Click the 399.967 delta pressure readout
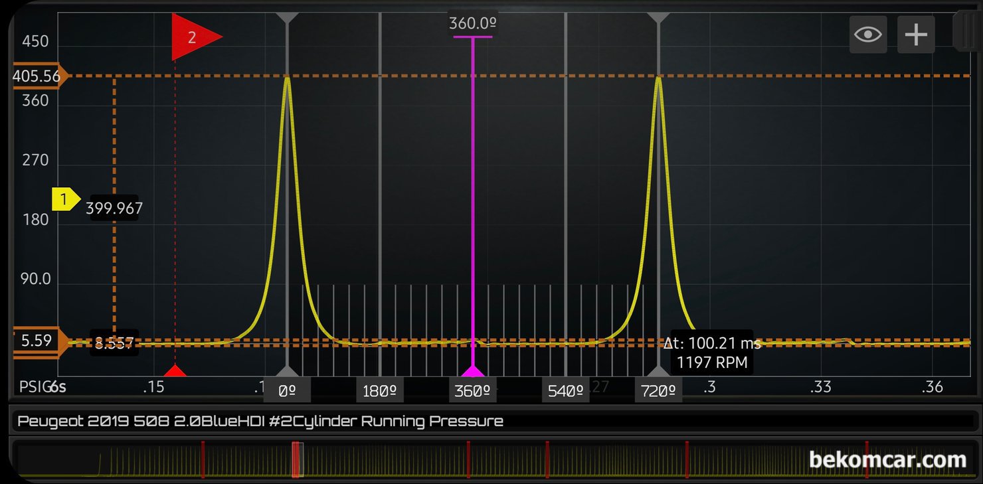Screen dimensions: 983x484 [114, 208]
